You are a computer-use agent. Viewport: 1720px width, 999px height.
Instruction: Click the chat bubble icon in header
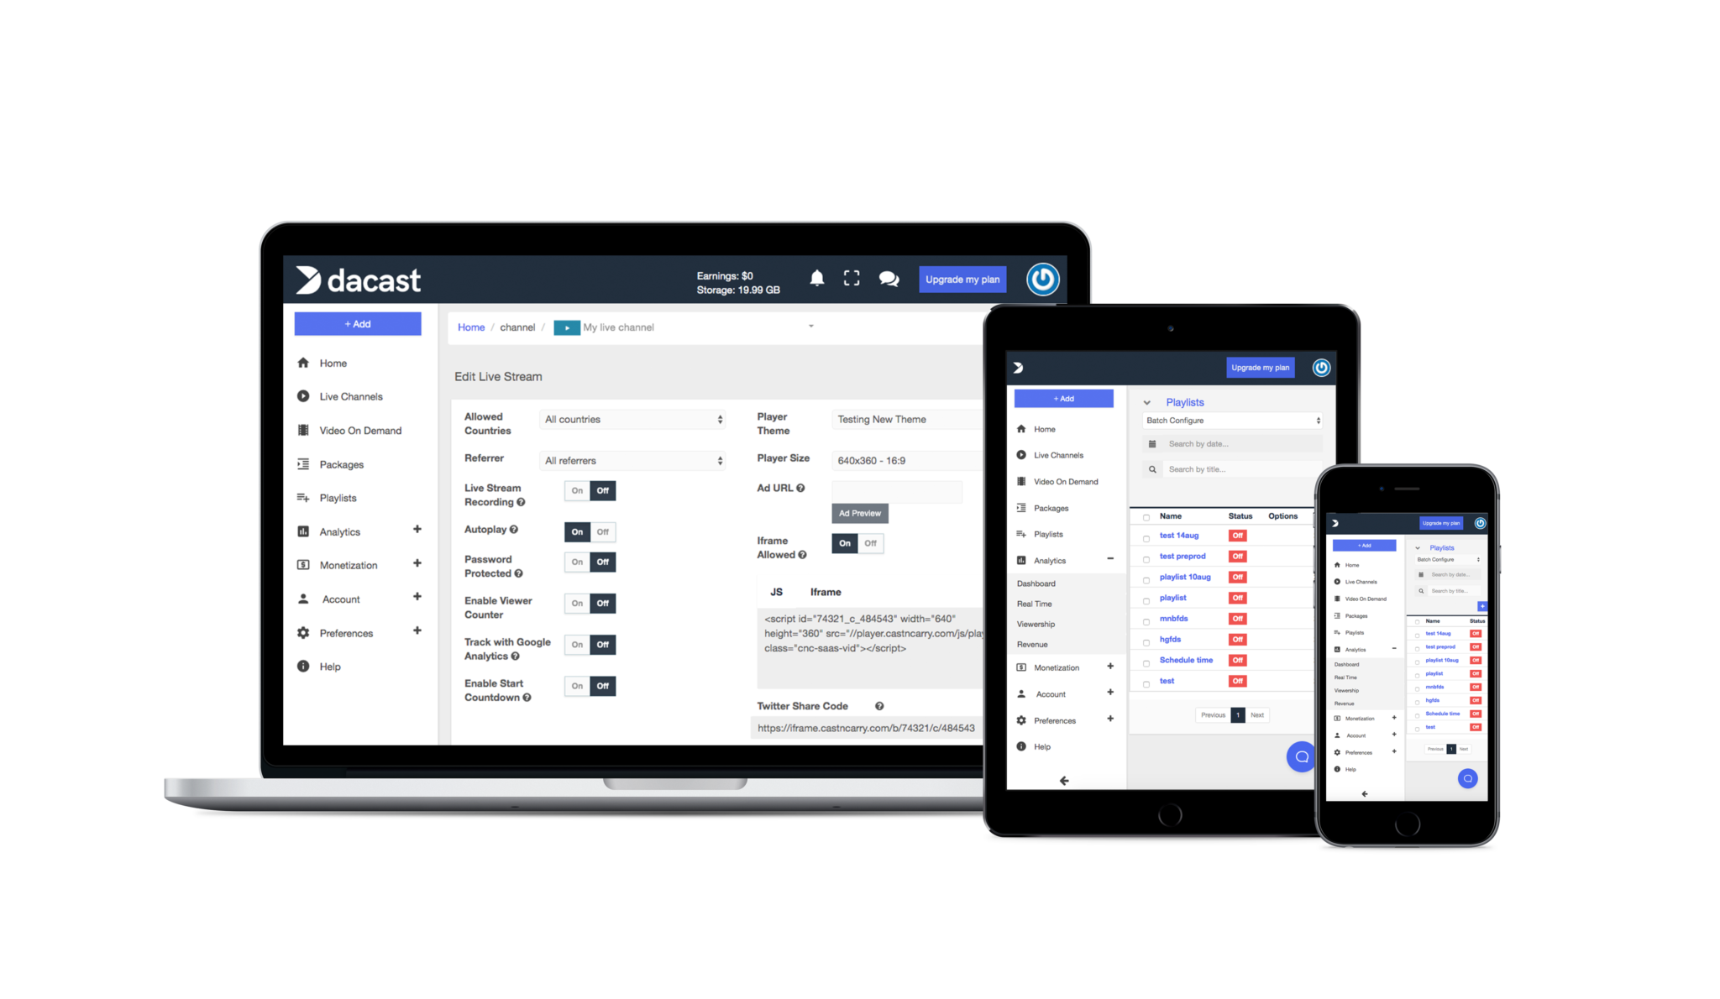point(892,280)
